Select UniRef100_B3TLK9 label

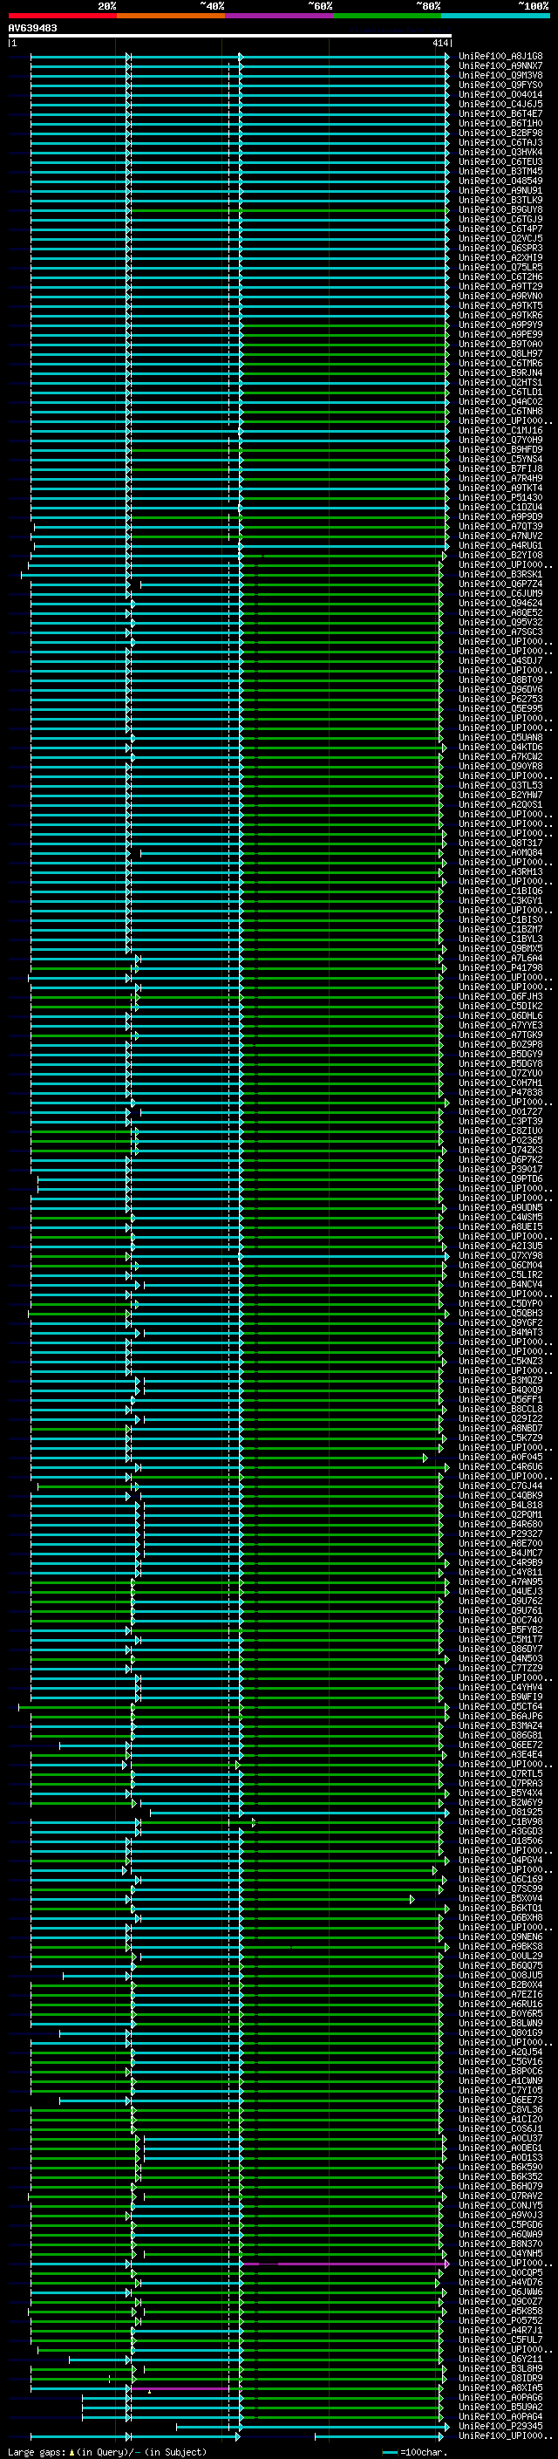pos(500,200)
